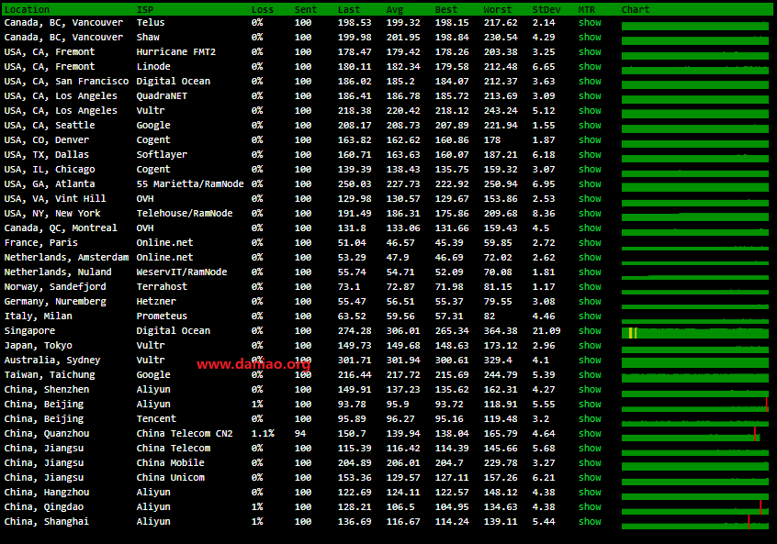This screenshot has width=777, height=544.
Task: Show MTR for Nuremberg Hetzner
Action: (x=590, y=302)
